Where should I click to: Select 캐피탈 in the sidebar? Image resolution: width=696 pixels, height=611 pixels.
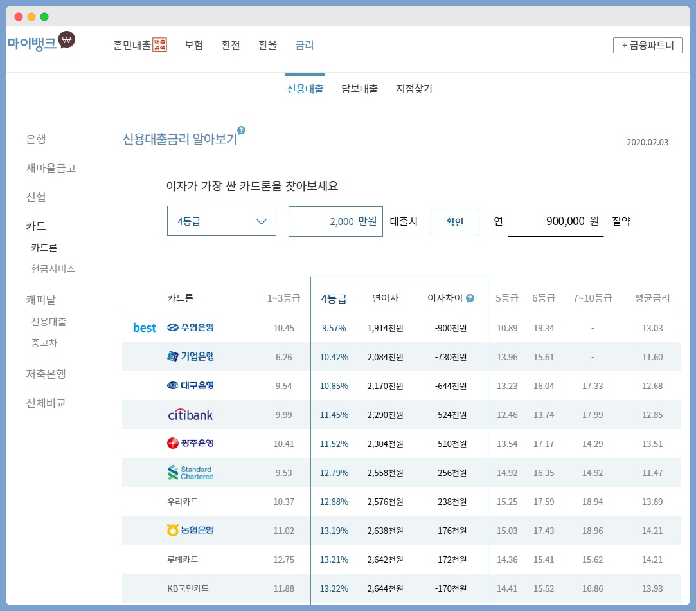(41, 300)
